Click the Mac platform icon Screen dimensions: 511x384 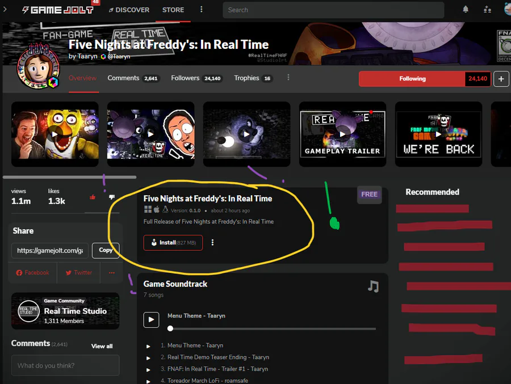tap(157, 209)
